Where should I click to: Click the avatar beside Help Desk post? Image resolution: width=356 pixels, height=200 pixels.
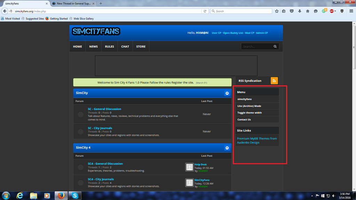[189, 167]
